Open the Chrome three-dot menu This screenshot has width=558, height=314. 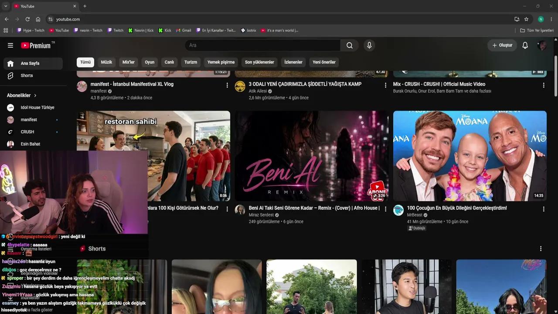coord(551,19)
